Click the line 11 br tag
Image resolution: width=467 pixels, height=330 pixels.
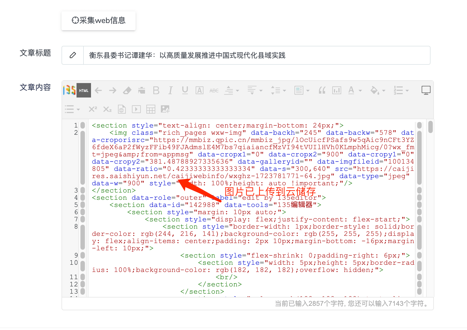pos(226,277)
